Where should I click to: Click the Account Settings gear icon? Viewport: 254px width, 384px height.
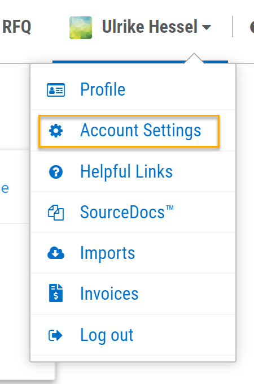56,131
